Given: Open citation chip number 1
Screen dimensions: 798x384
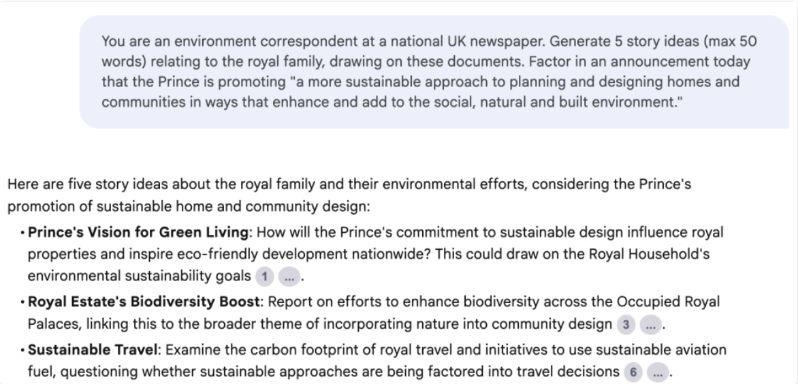Looking at the screenshot, I should point(264,276).
